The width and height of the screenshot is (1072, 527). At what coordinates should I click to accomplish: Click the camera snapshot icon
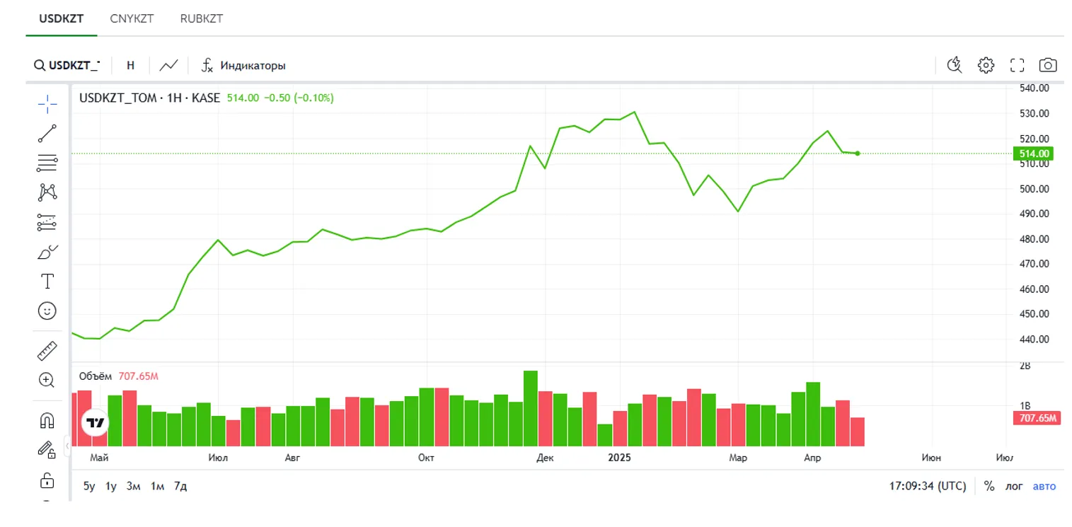1047,65
